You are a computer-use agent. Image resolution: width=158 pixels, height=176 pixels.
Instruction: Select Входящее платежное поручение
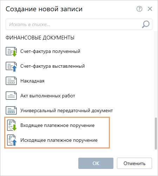coord(57,126)
